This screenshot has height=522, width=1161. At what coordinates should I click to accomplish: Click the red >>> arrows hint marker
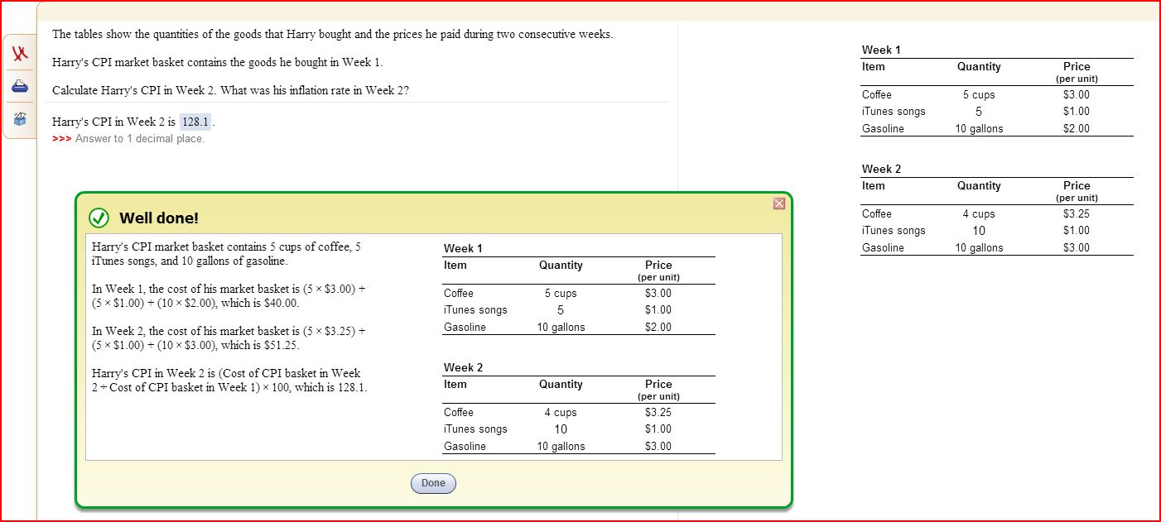(x=61, y=139)
